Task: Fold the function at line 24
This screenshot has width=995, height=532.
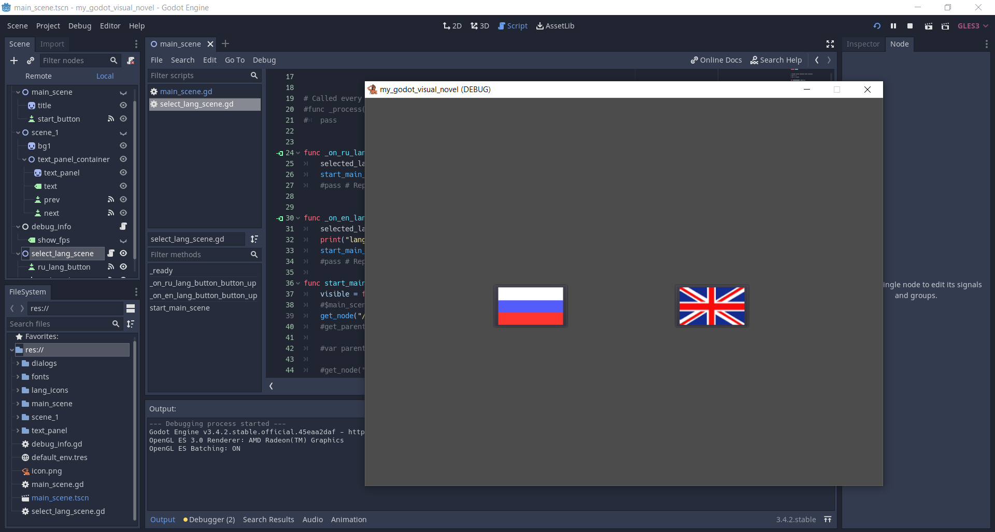Action: click(298, 153)
